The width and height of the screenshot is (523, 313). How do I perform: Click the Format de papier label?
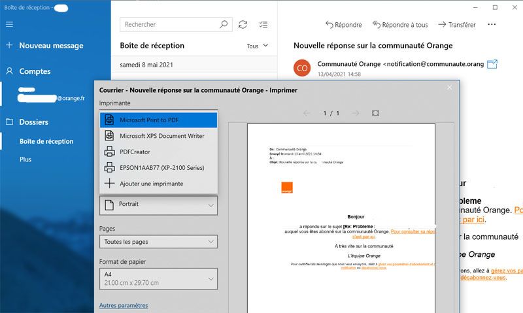(122, 261)
